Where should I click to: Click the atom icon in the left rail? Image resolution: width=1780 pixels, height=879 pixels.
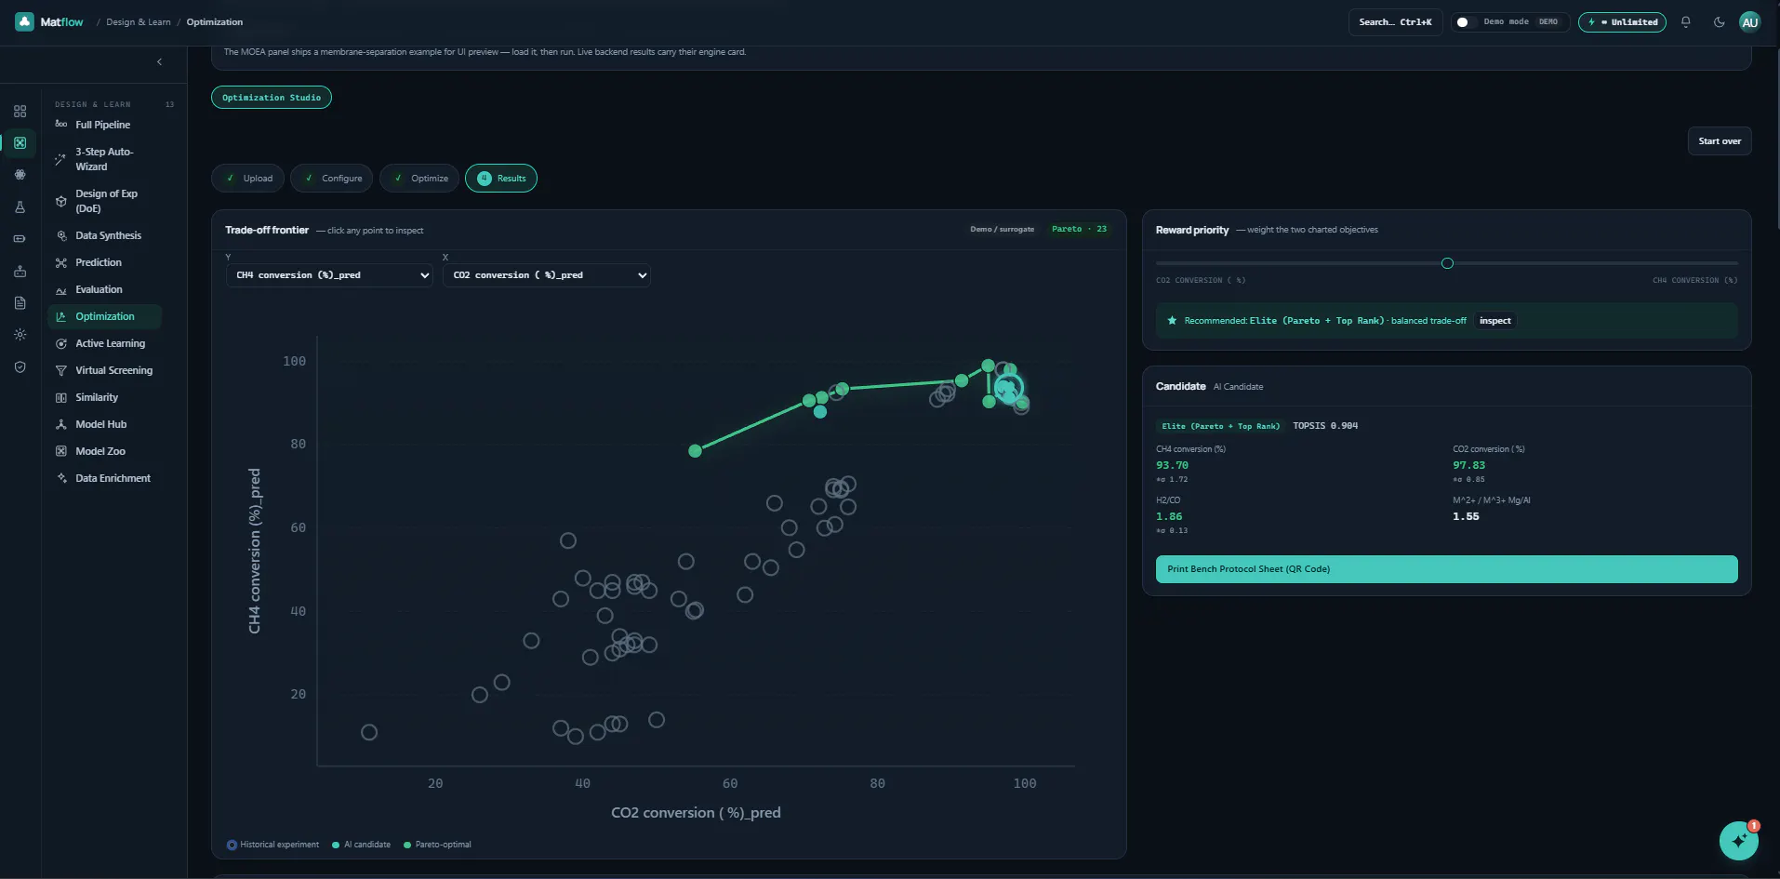pos(20,175)
